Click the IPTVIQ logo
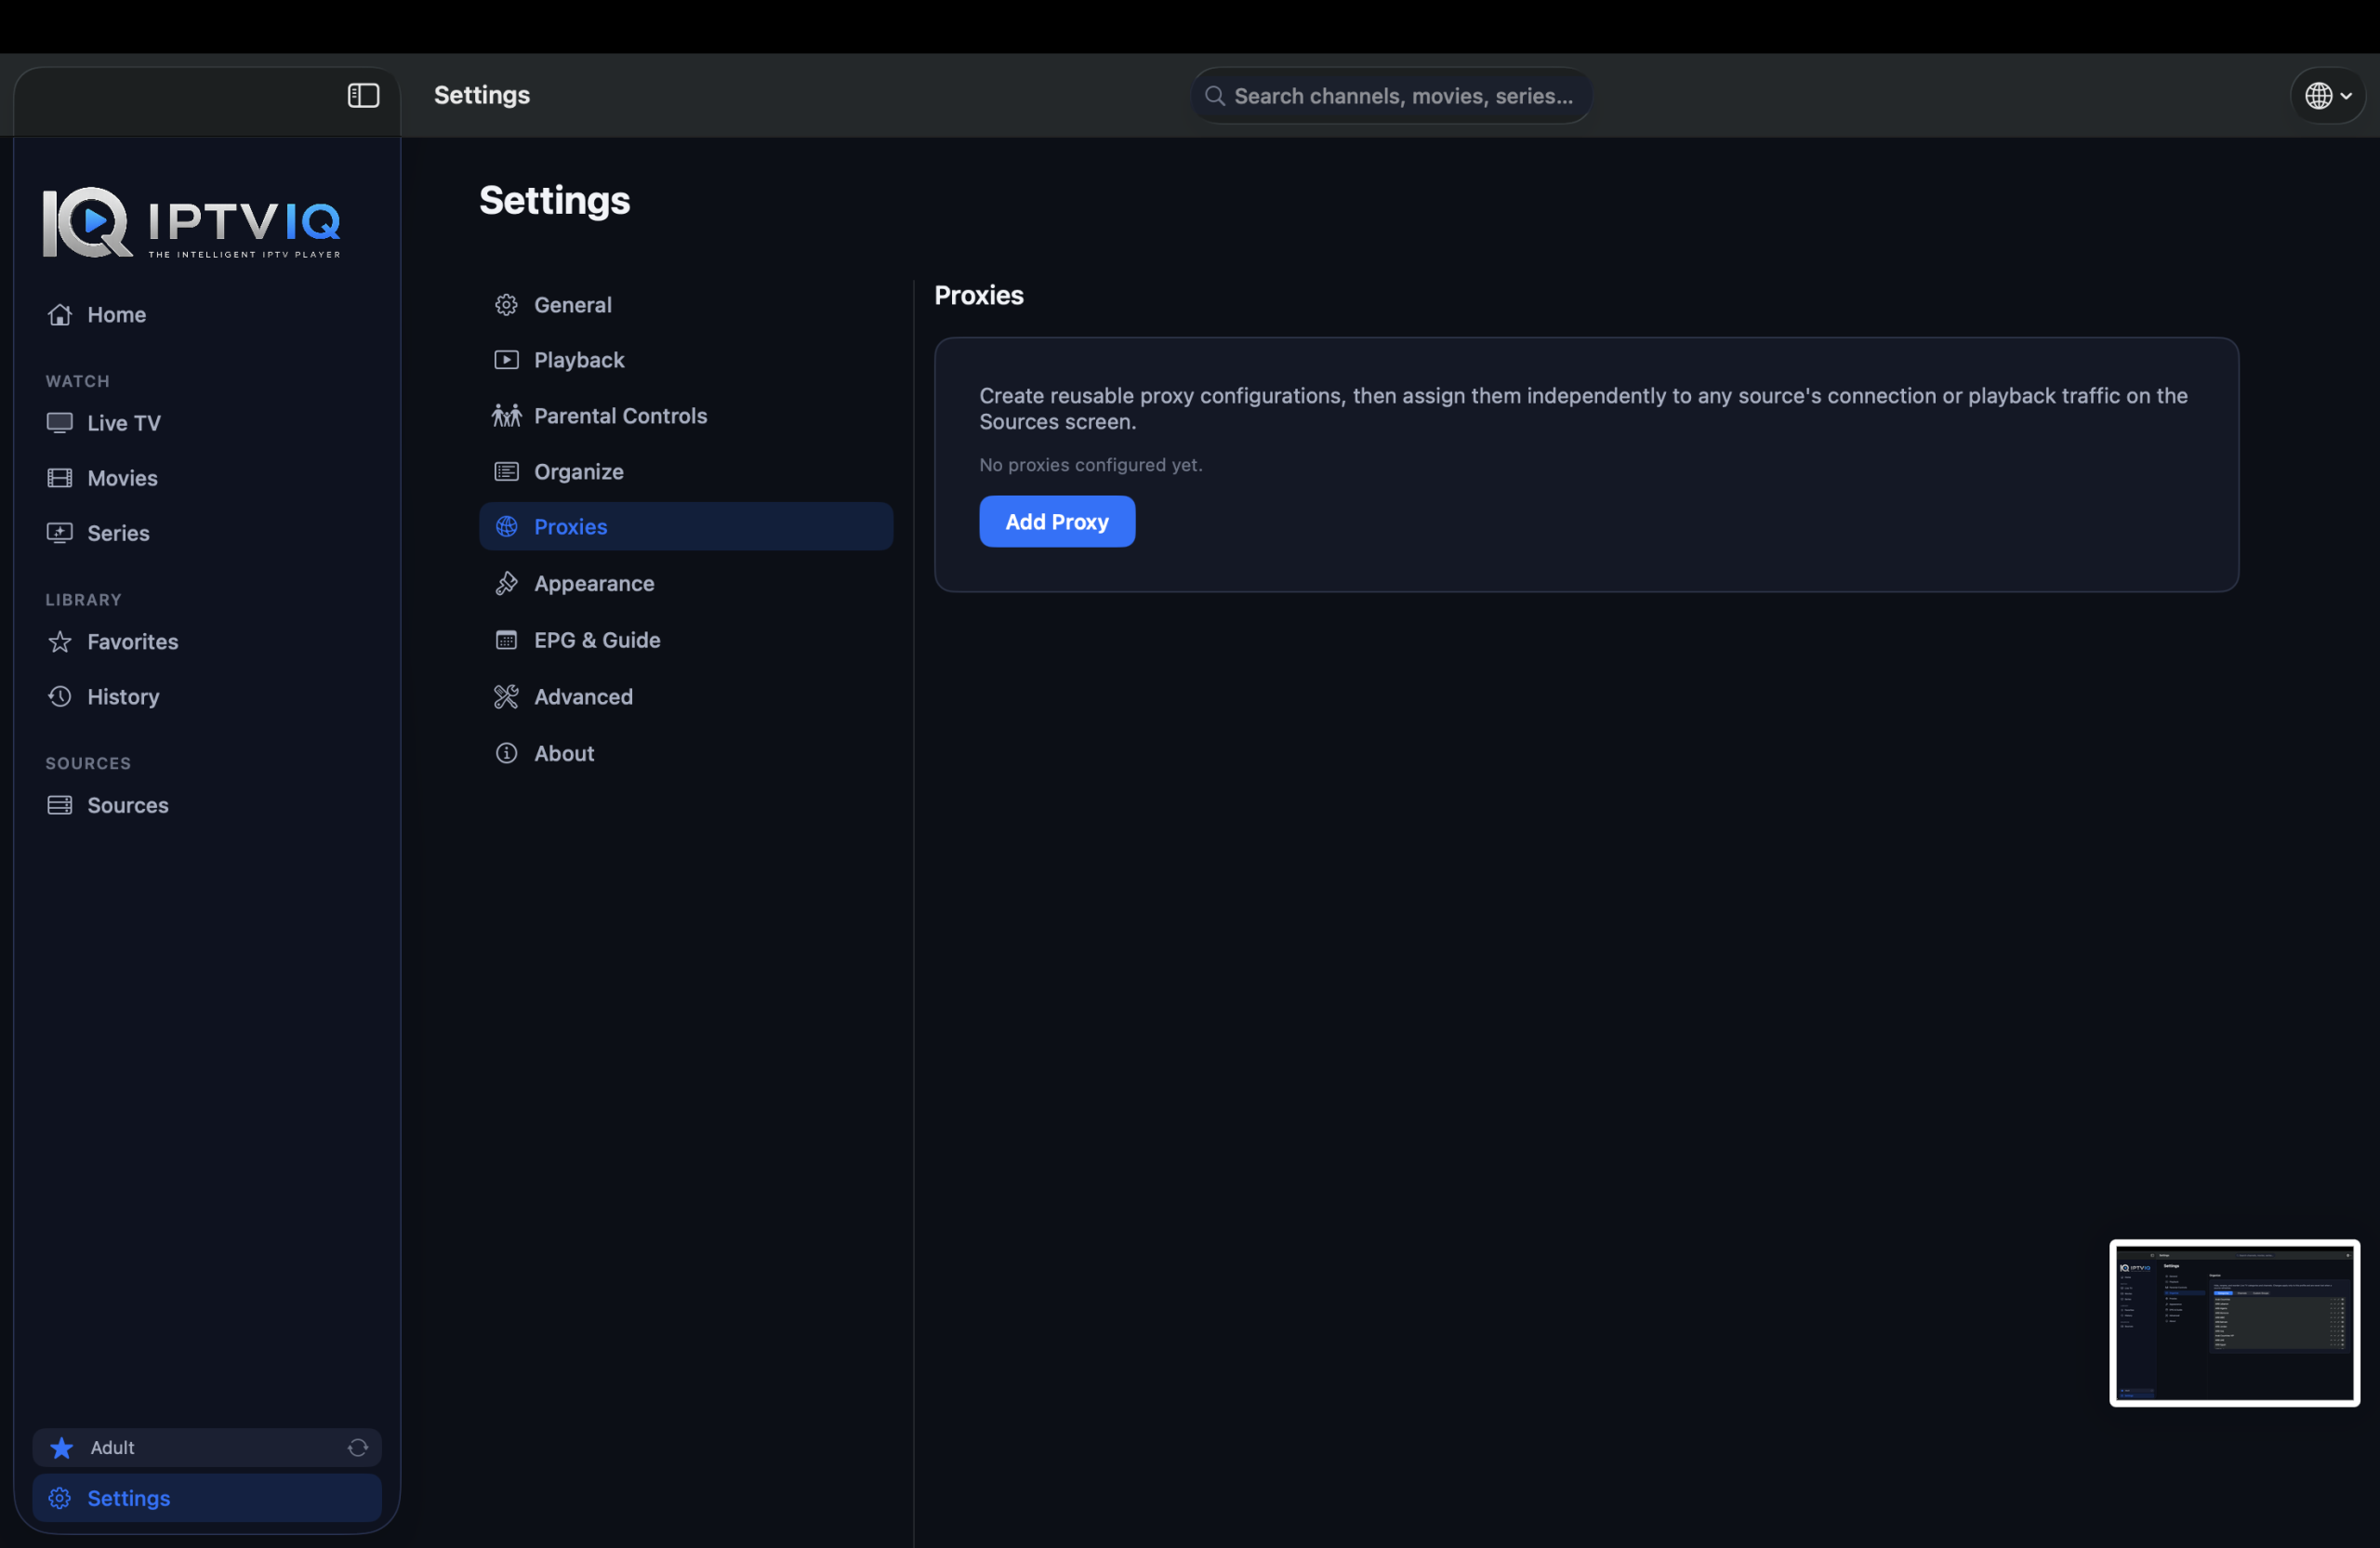The image size is (2380, 1548). pyautogui.click(x=192, y=222)
